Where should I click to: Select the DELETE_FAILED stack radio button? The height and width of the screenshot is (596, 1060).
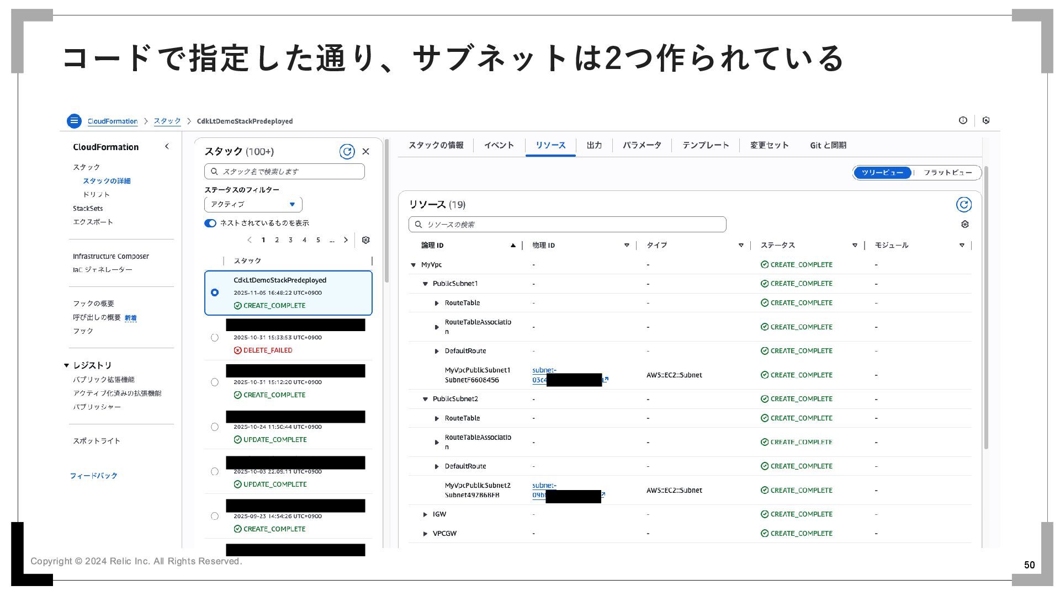pos(215,338)
